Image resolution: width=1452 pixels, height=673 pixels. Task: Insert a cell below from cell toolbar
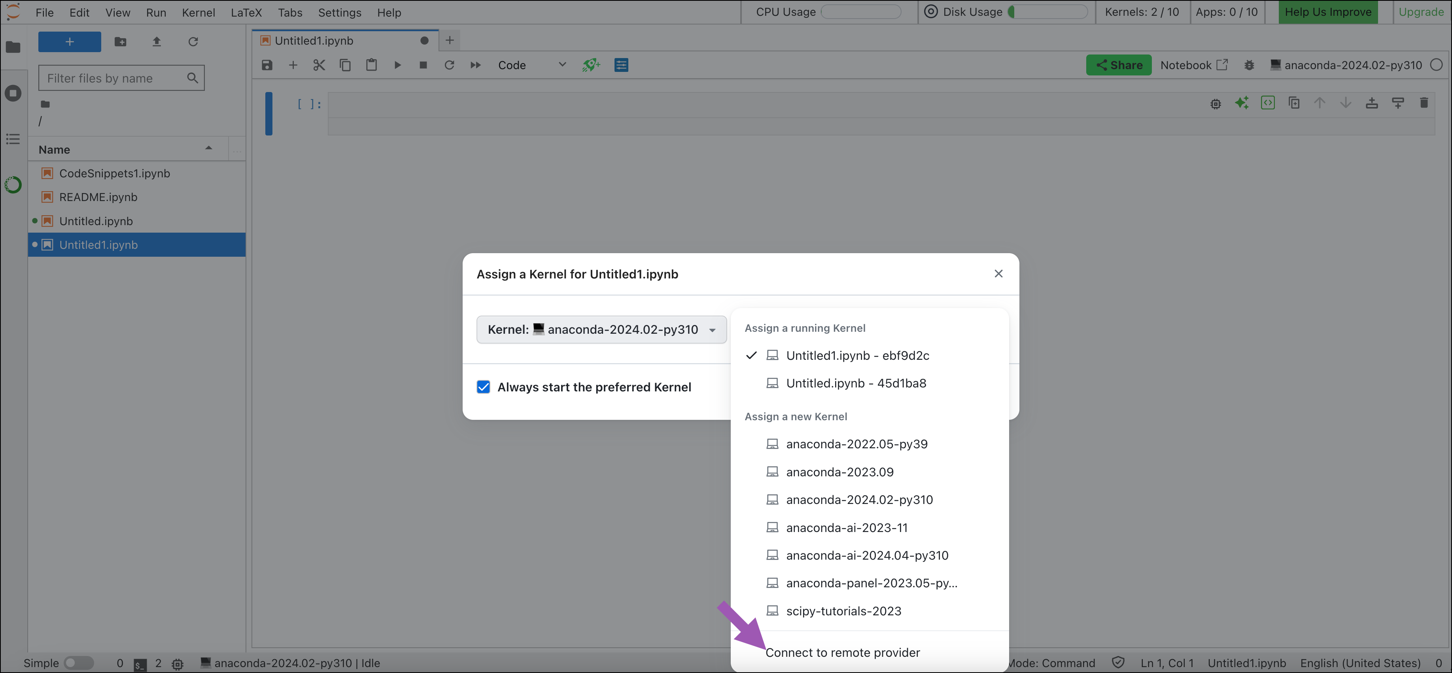pos(1399,103)
